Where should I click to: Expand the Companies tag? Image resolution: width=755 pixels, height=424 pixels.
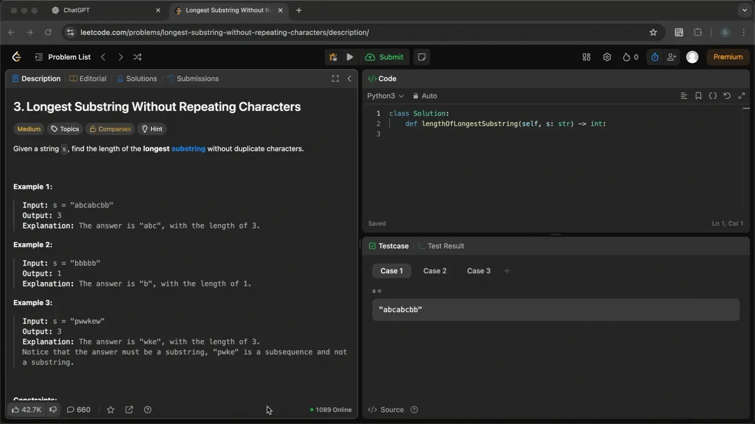point(110,129)
